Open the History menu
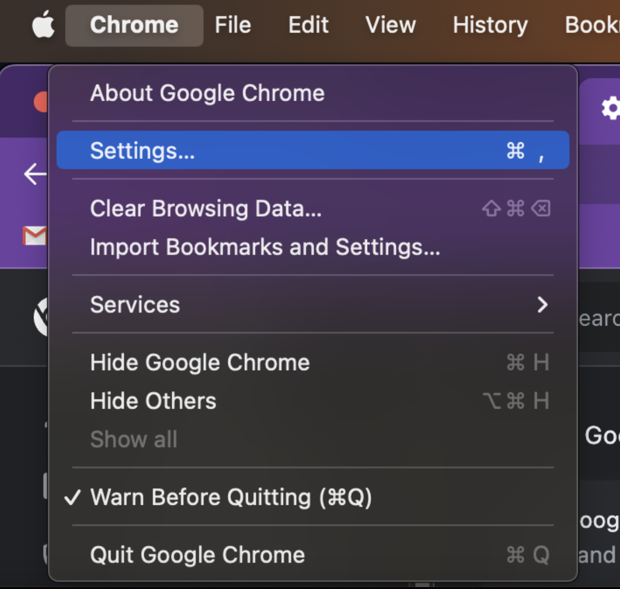The height and width of the screenshot is (589, 620). pyautogui.click(x=490, y=25)
